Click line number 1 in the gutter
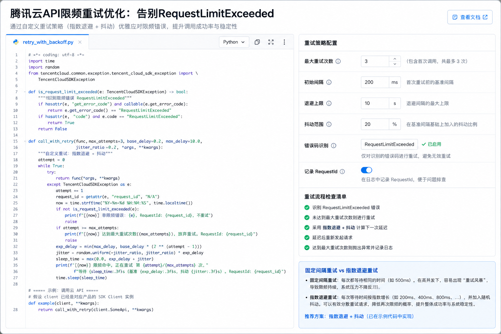 pos(16,55)
